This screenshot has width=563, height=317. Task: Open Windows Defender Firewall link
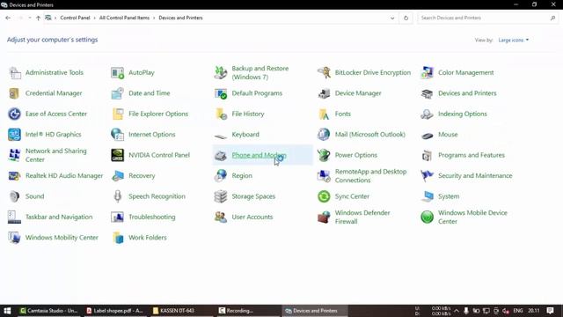[362, 217]
